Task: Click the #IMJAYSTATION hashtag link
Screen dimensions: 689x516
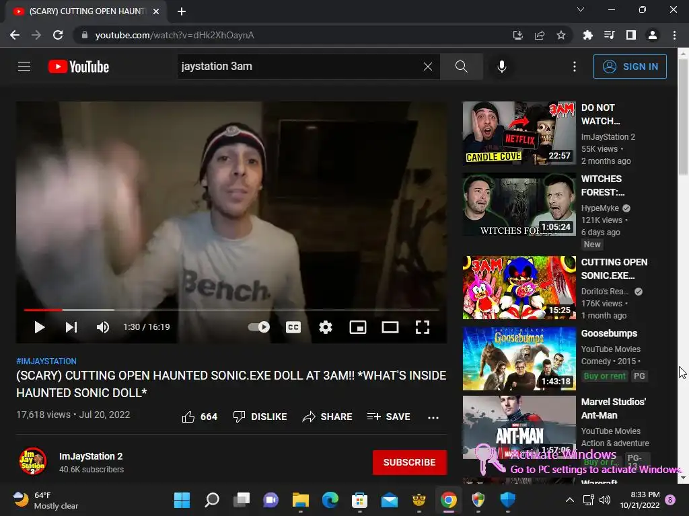Action: [x=46, y=361]
